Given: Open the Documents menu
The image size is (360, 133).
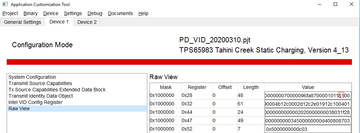Looking at the screenshot, I should [x=120, y=14].
